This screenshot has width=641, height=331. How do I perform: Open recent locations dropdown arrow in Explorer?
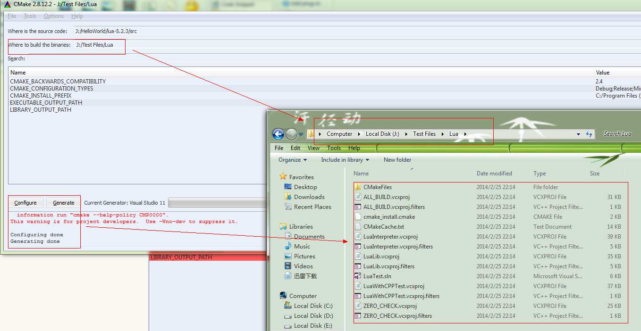[301, 134]
